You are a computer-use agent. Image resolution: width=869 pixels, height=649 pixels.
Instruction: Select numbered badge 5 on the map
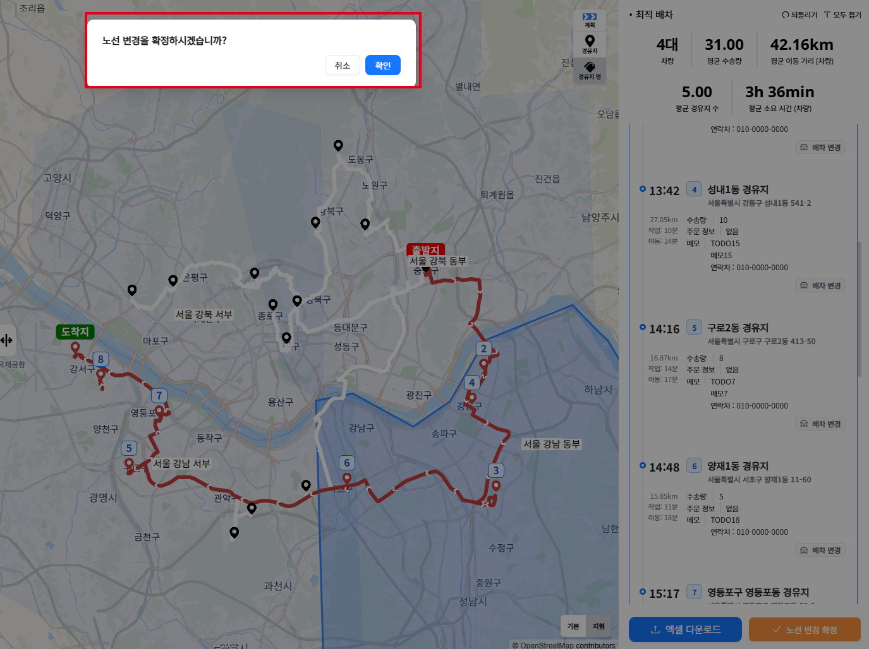point(129,448)
